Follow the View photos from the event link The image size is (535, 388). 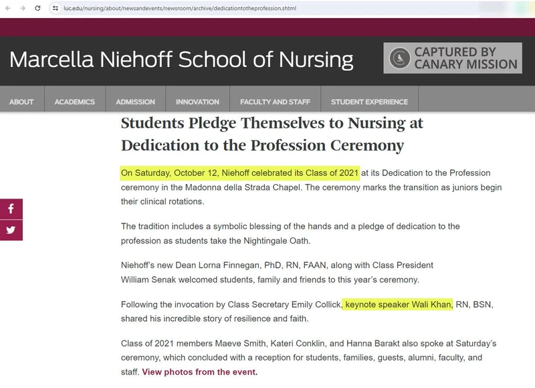coord(199,372)
